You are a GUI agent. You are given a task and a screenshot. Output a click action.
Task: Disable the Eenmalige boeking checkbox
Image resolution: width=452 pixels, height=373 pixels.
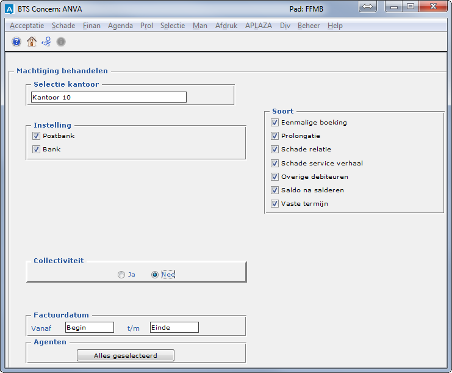pyautogui.click(x=274, y=122)
